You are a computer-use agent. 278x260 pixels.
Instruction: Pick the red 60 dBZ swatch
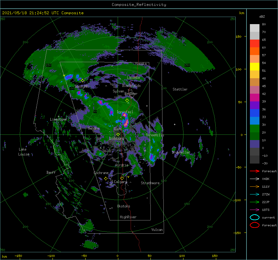click(255, 44)
